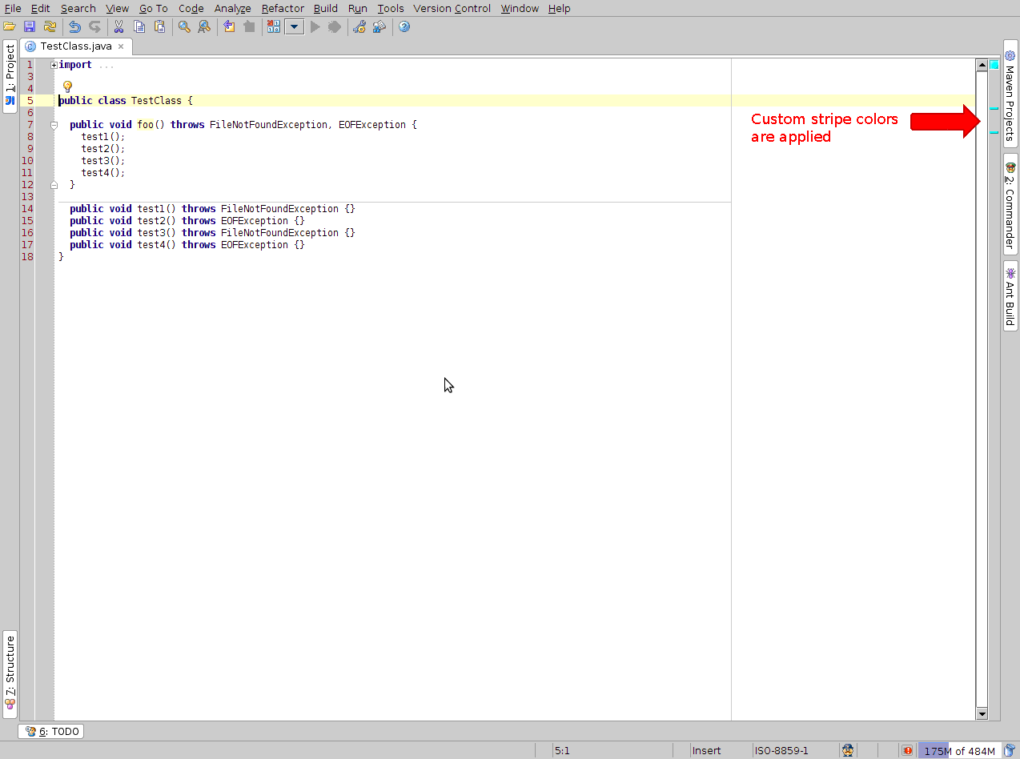The height and width of the screenshot is (759, 1020).
Task: Expand the folded import block
Action: pos(54,65)
